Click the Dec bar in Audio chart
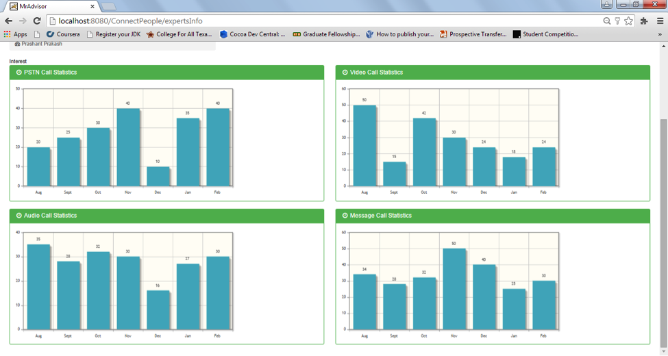The width and height of the screenshot is (668, 356). (158, 310)
